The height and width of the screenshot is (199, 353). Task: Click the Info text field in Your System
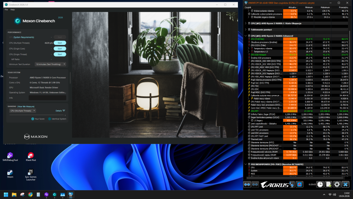tap(48, 98)
